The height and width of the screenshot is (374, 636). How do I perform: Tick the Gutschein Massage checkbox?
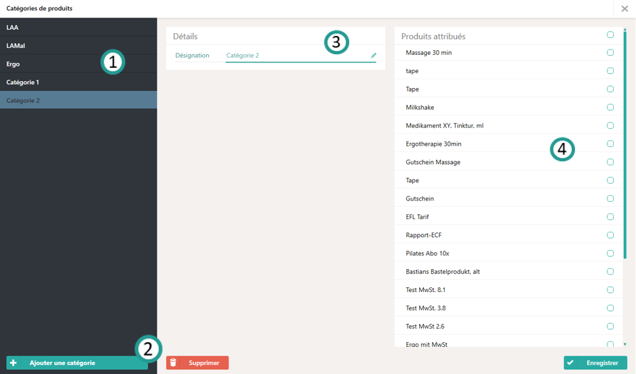[x=610, y=163]
